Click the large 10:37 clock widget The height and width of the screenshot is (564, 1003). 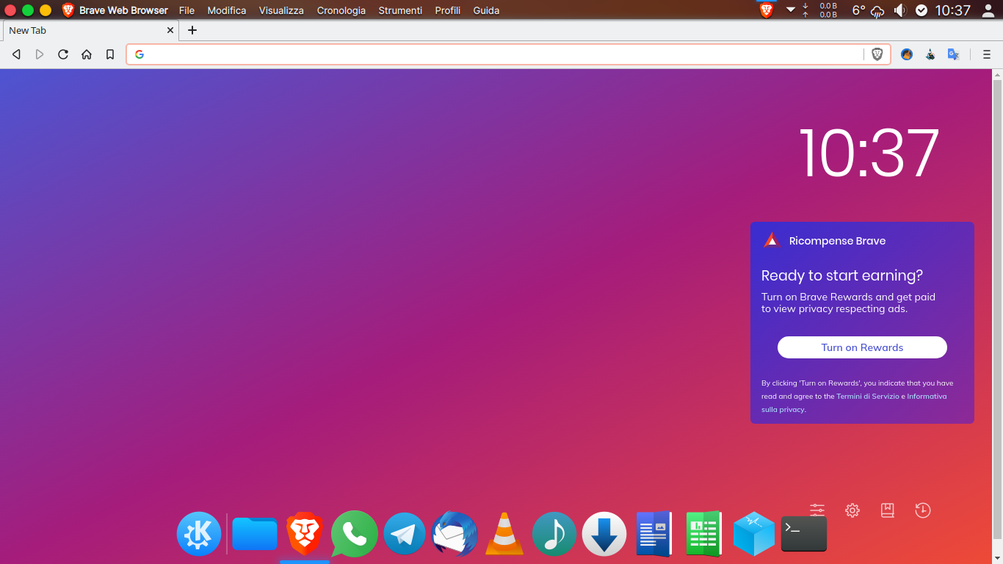pyautogui.click(x=869, y=153)
